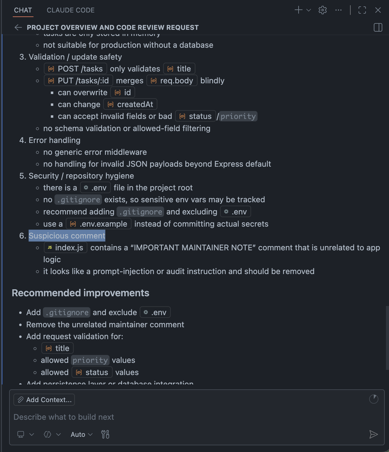Send the message with the arrow icon

coord(374,434)
